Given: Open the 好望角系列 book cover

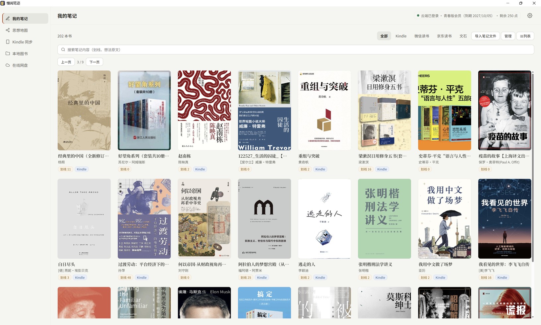Looking at the screenshot, I should coord(144,110).
